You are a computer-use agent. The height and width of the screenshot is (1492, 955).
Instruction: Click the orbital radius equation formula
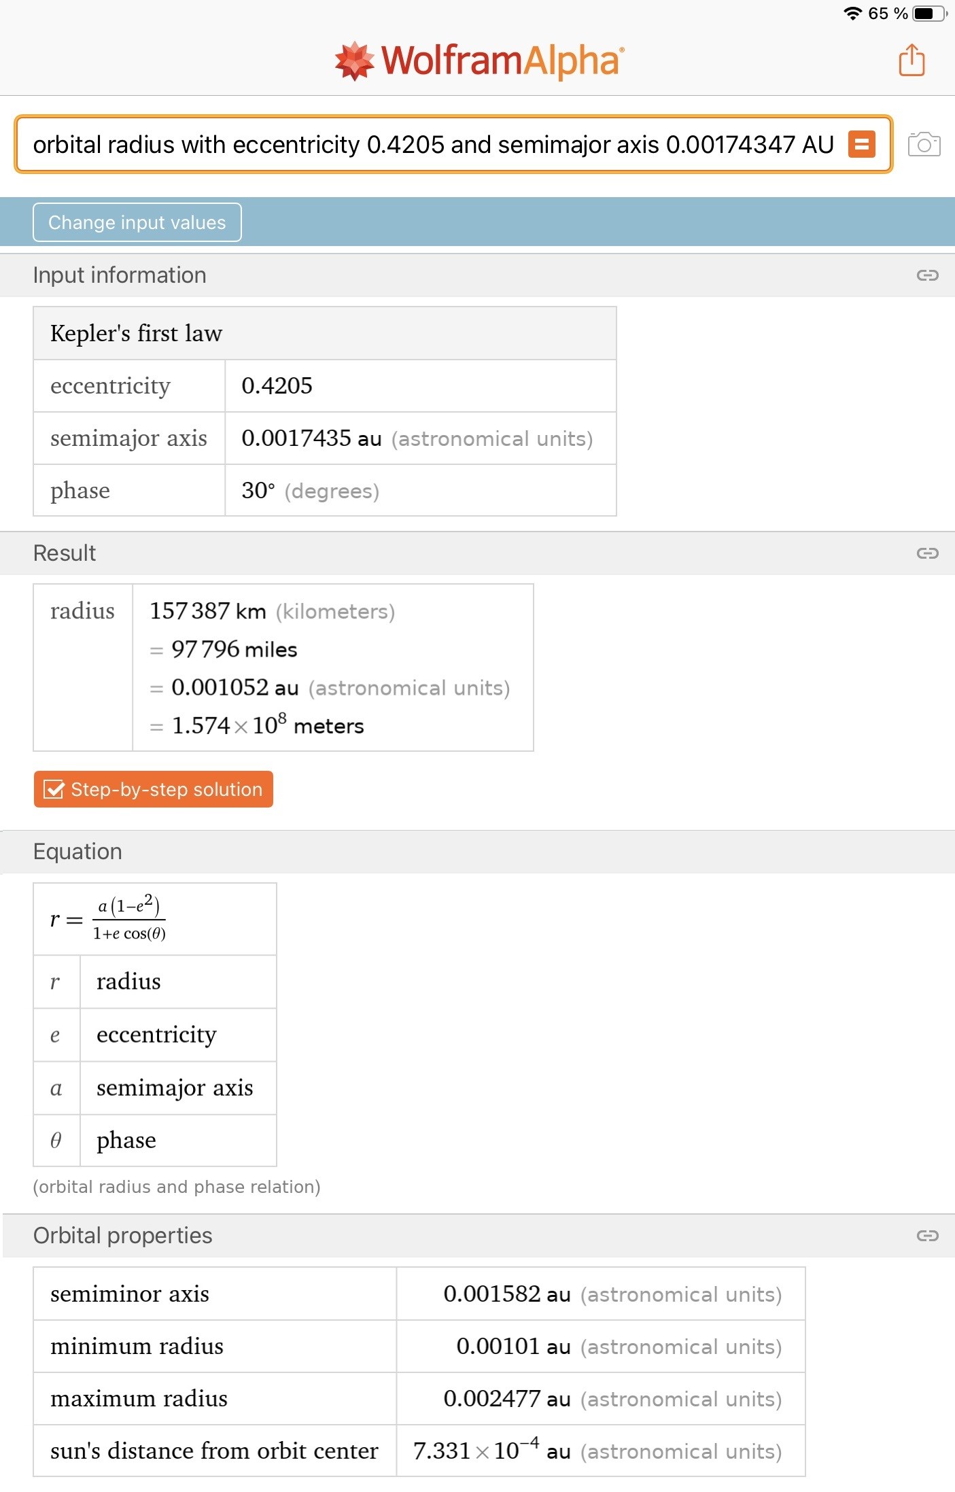pyautogui.click(x=109, y=919)
